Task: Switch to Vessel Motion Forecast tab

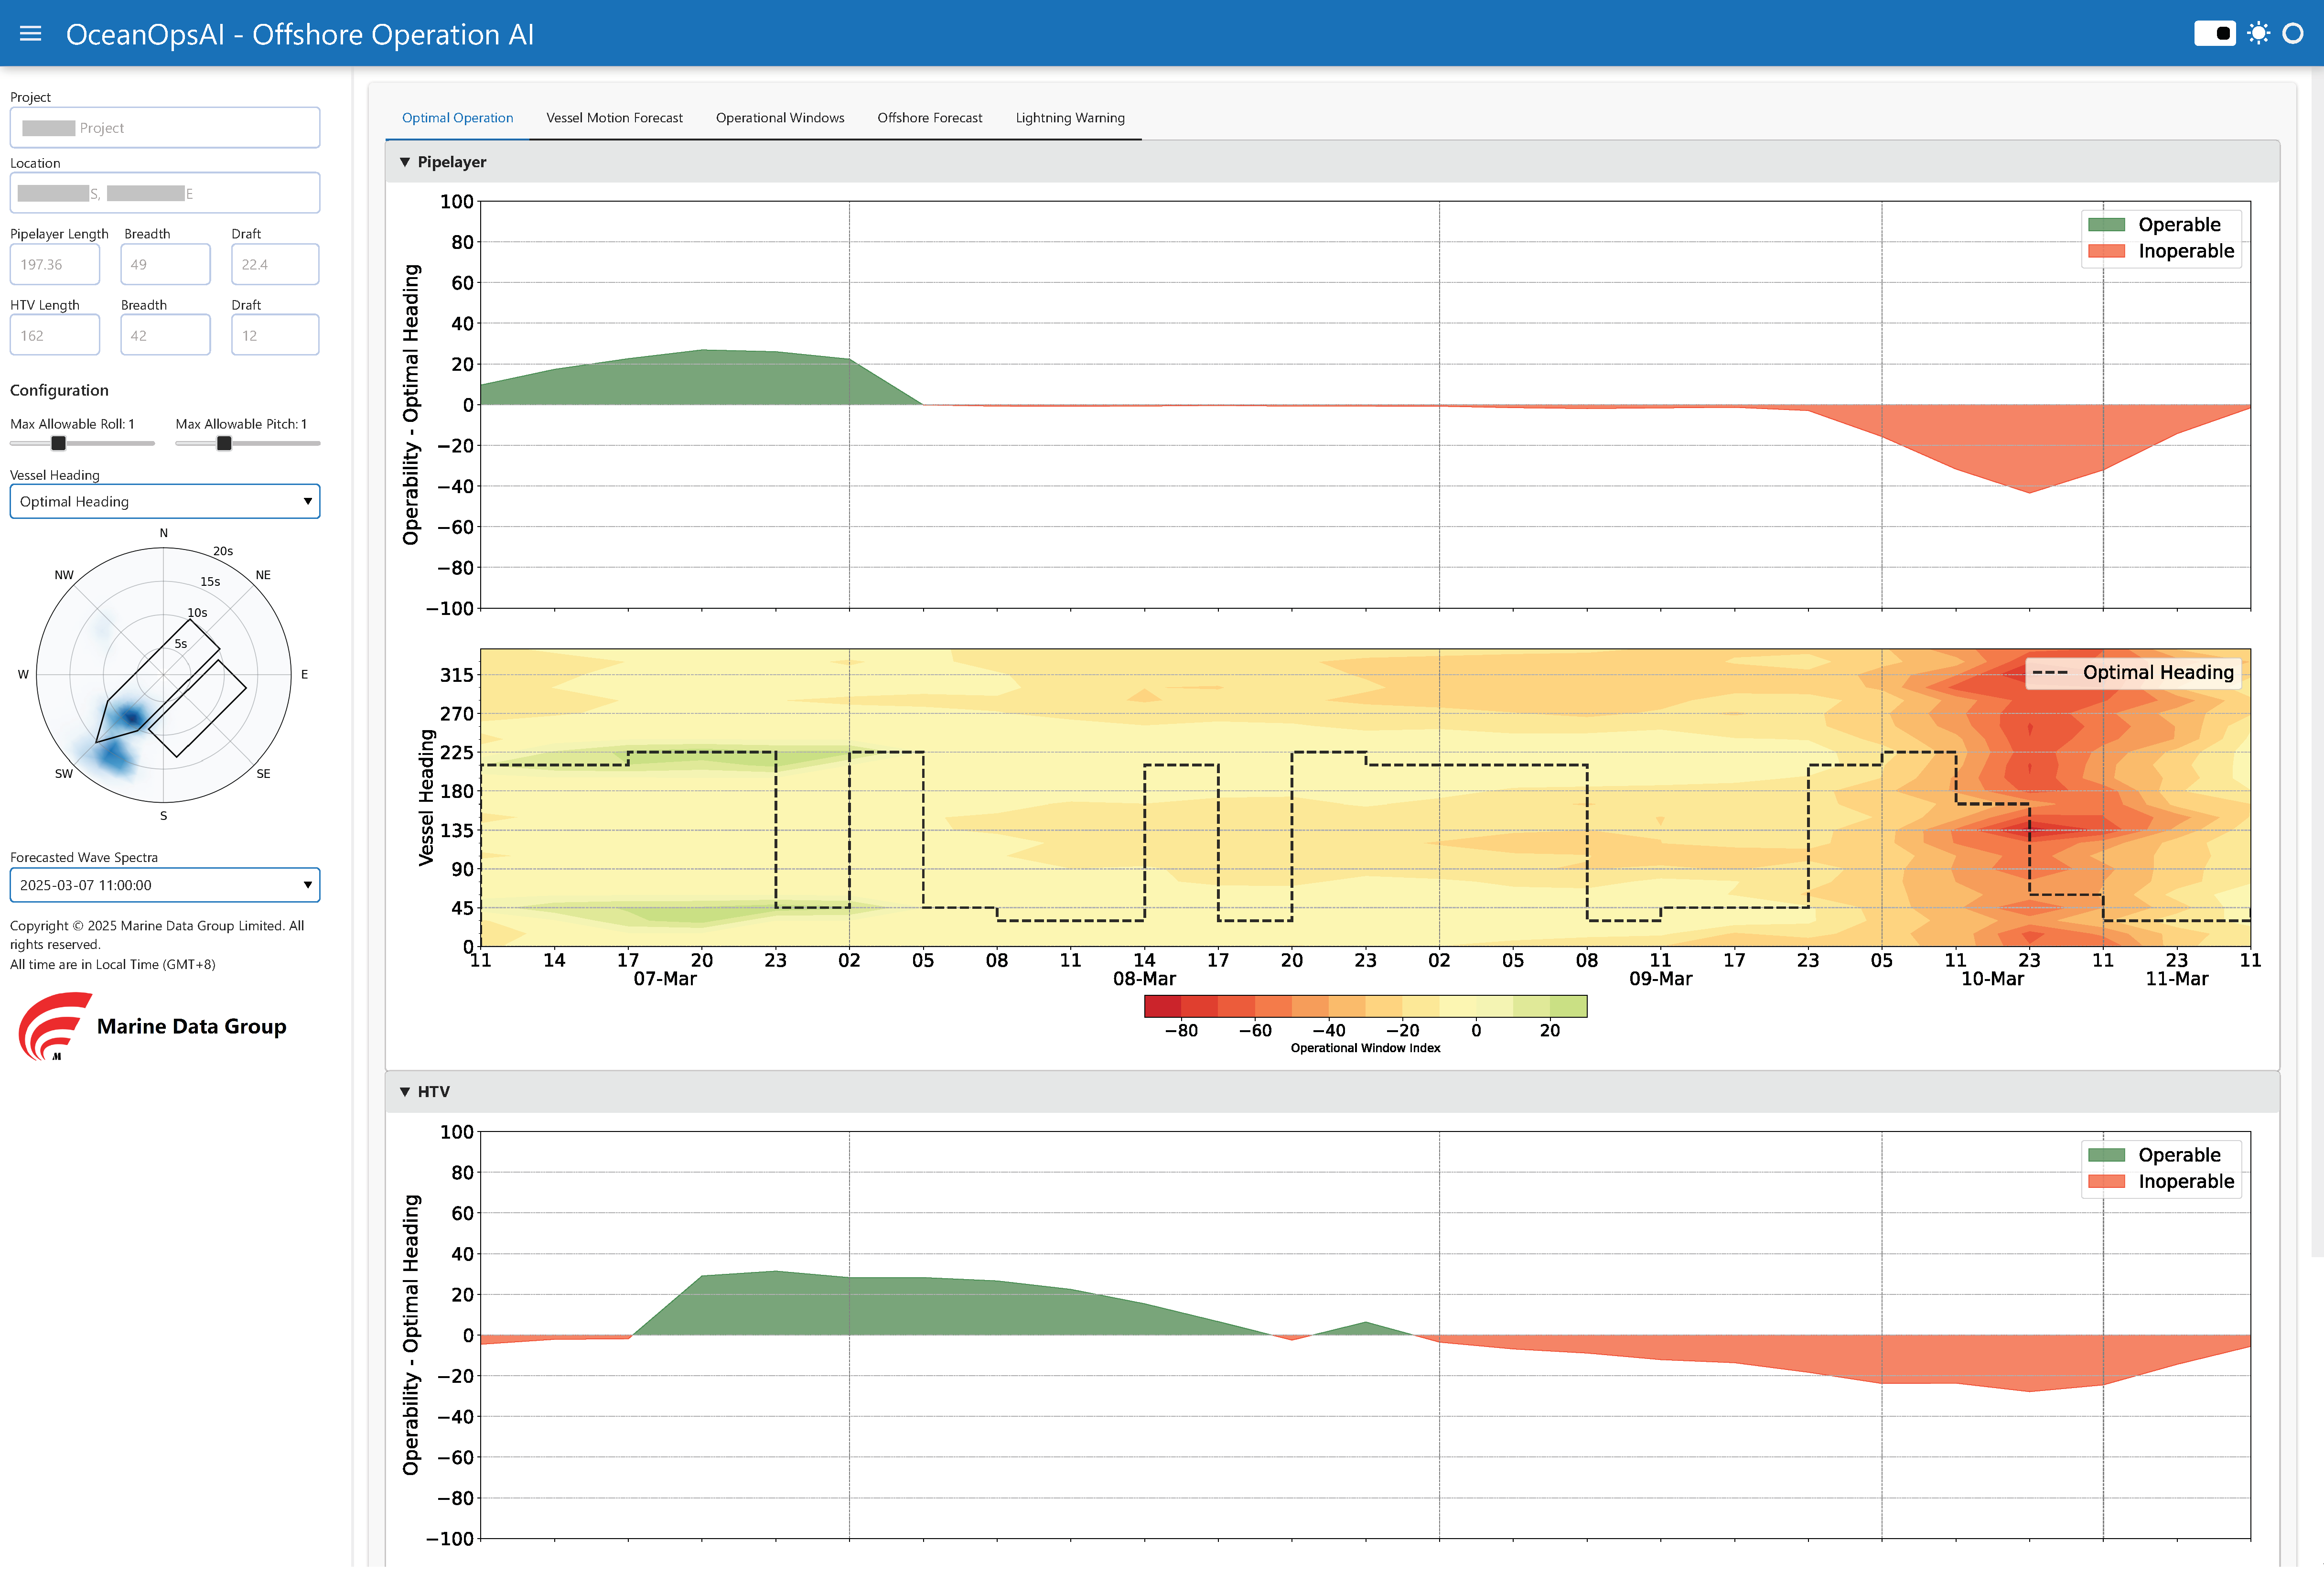Action: 614,118
